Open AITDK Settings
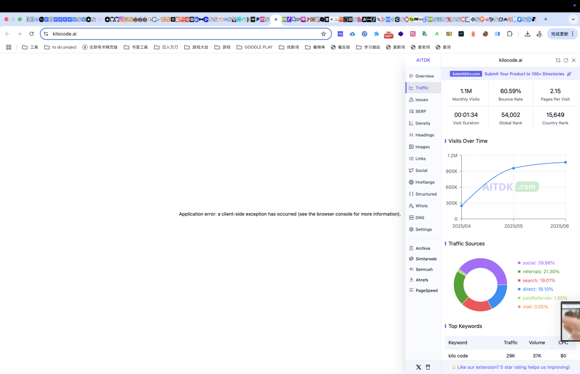Viewport: 580px width, 374px height. click(x=420, y=230)
